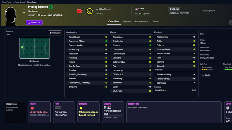Image resolution: width=232 pixels, height=130 pixels.
Task: Click the form indicator dash icon
Action: click(x=58, y=108)
